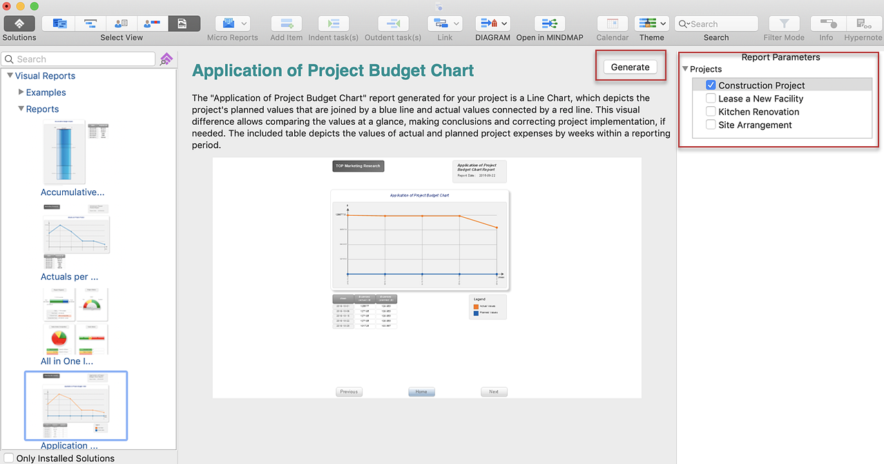Select the Accumulative report thumbnail
Screen dimensions: 884x464
point(76,152)
